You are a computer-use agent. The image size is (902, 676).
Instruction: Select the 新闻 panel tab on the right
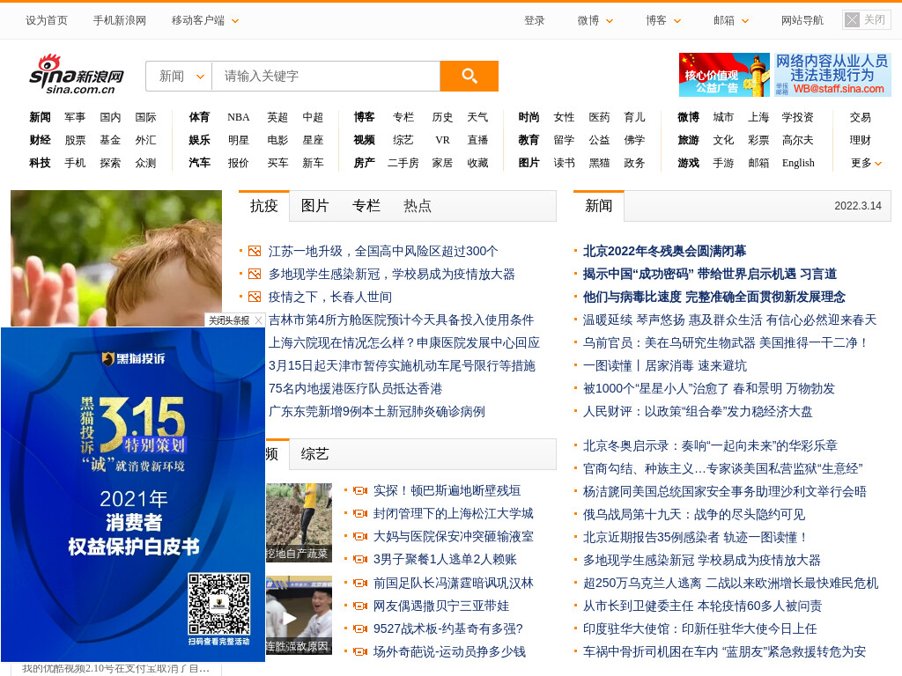click(x=598, y=206)
